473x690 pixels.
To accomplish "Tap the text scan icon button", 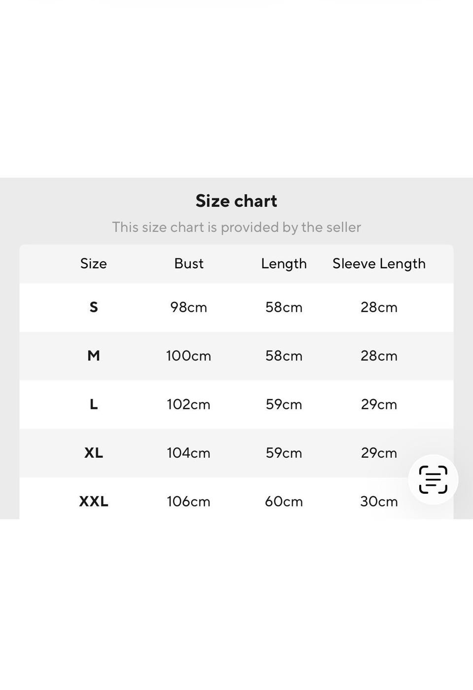I will (x=433, y=479).
